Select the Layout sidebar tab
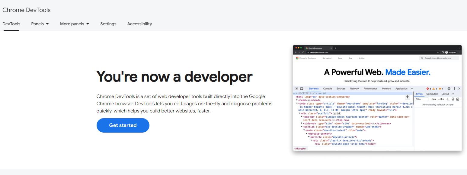Screen dimensions: 467x175 tap(445, 94)
